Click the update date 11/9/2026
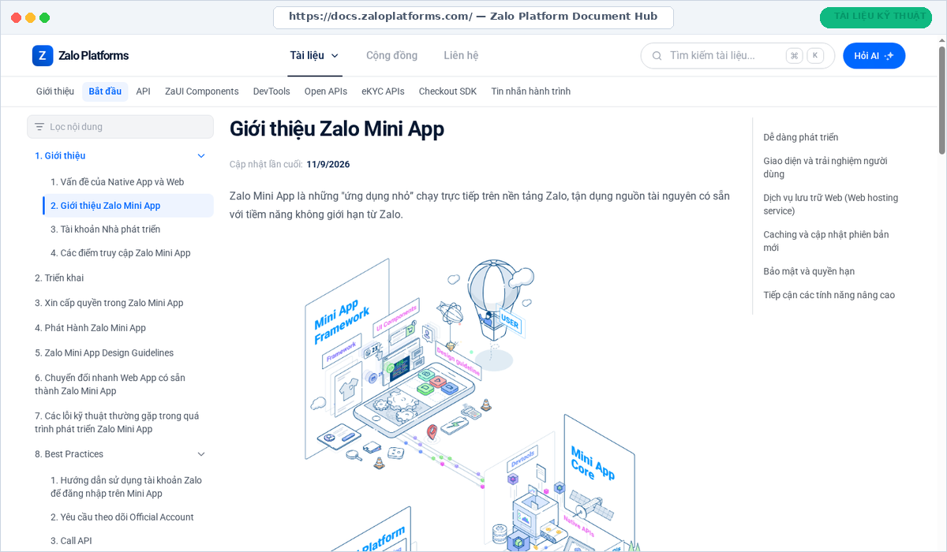This screenshot has height=552, width=947. pos(328,164)
